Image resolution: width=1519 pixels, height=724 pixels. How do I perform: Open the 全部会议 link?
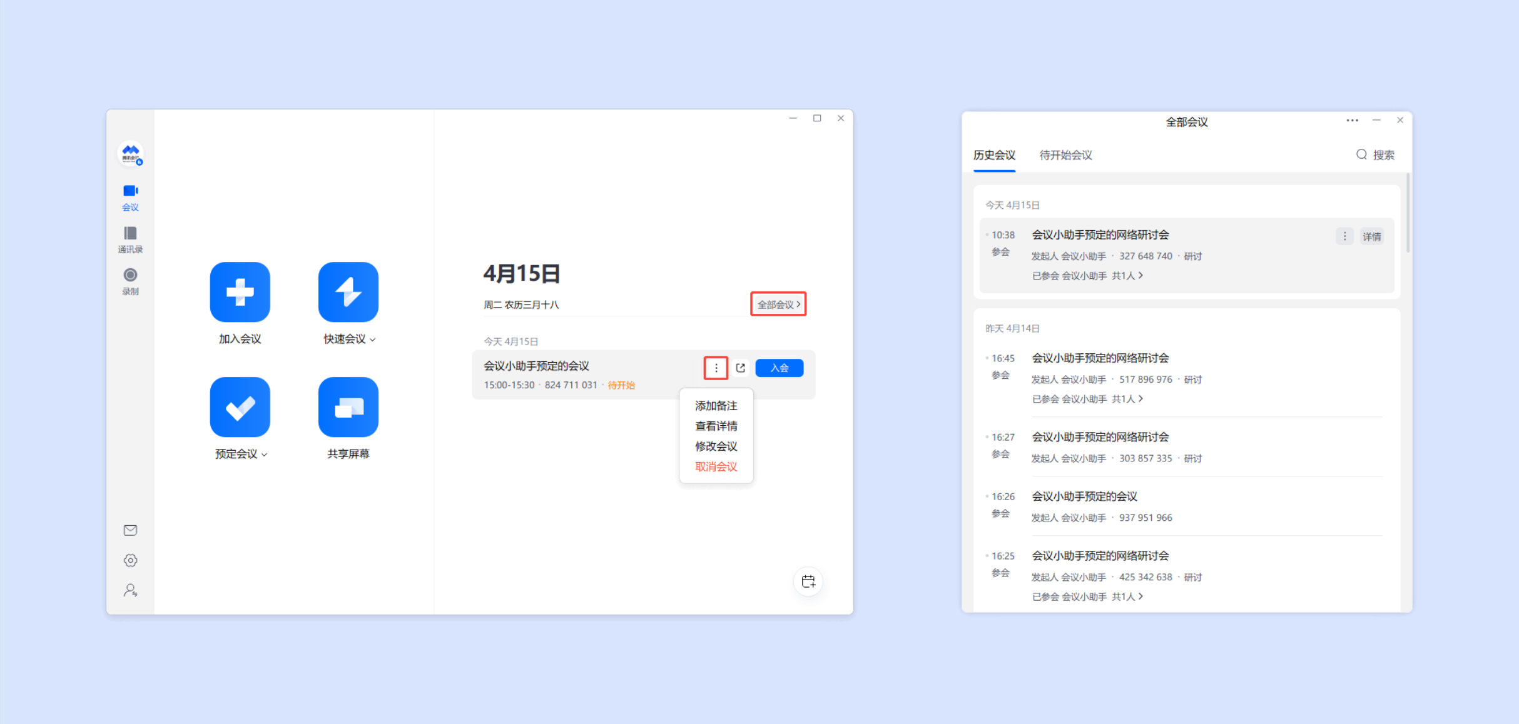778,304
